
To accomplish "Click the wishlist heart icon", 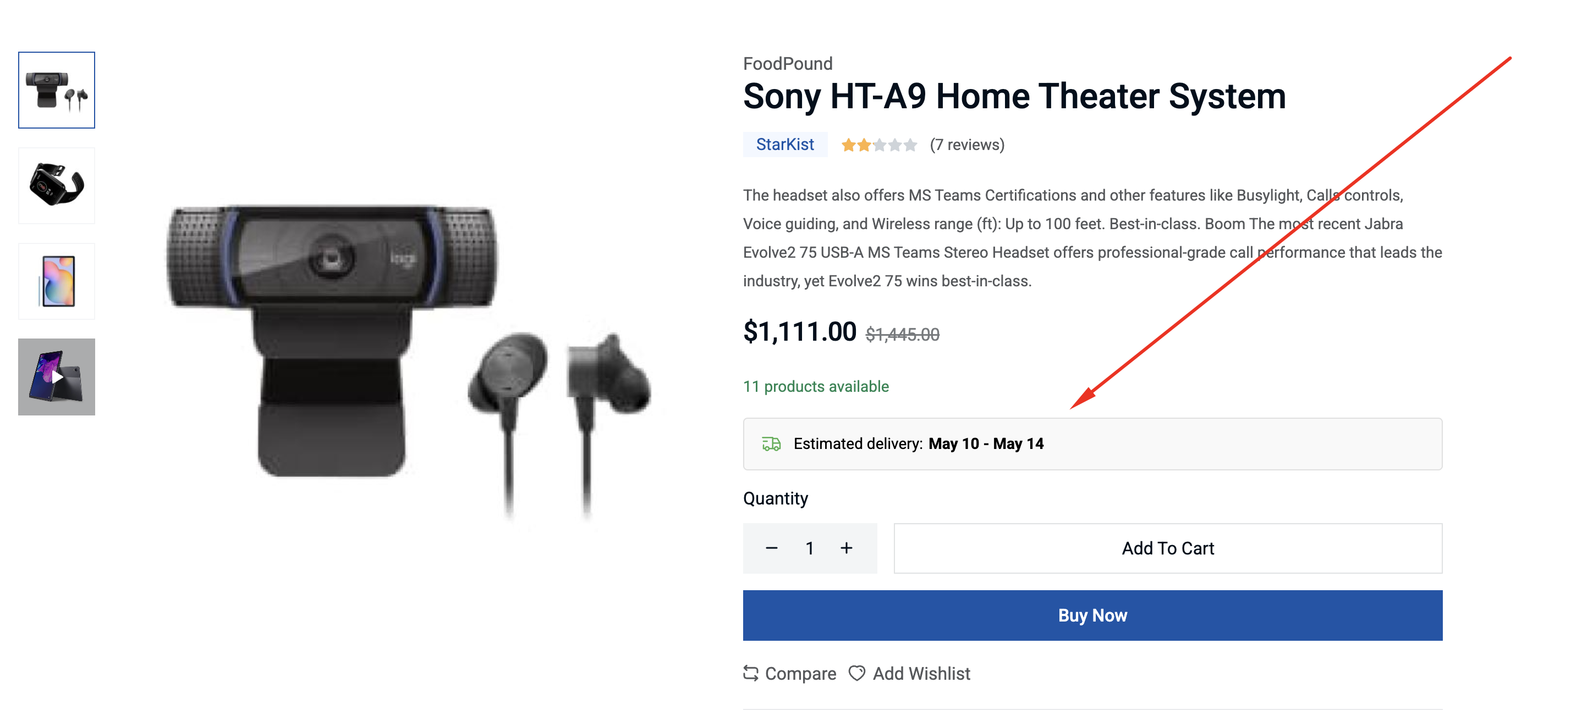I will (x=856, y=673).
